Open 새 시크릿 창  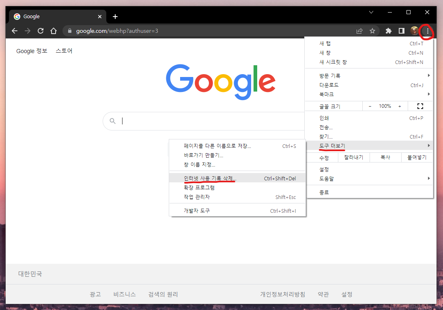coord(369,62)
